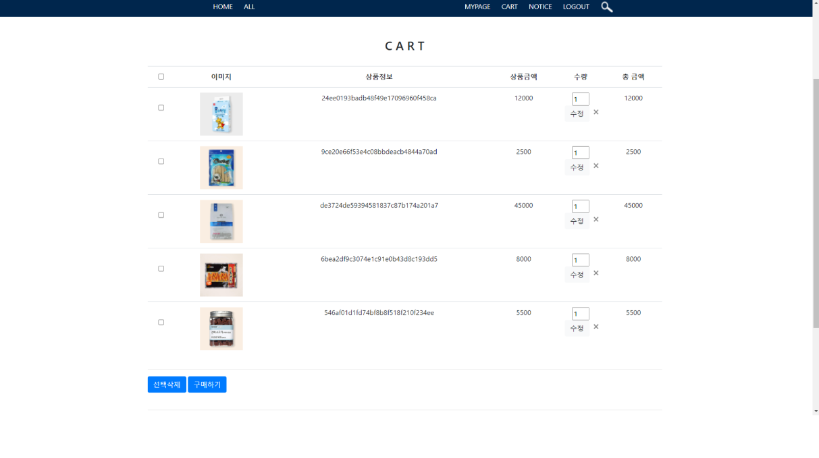819x458 pixels.
Task: Open MYPAGE from the top navigation
Action: pos(477,7)
